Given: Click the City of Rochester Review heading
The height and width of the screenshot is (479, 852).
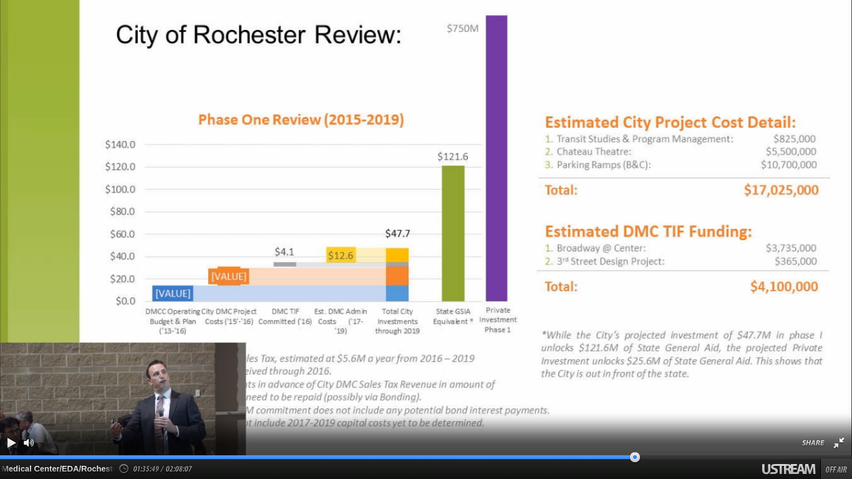Looking at the screenshot, I should [259, 36].
